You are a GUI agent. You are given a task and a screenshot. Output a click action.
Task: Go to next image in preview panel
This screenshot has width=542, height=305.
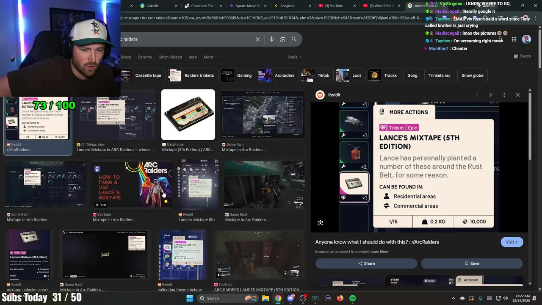490,95
